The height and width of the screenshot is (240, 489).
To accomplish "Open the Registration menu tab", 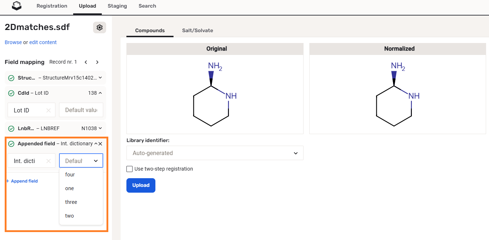I will [52, 6].
